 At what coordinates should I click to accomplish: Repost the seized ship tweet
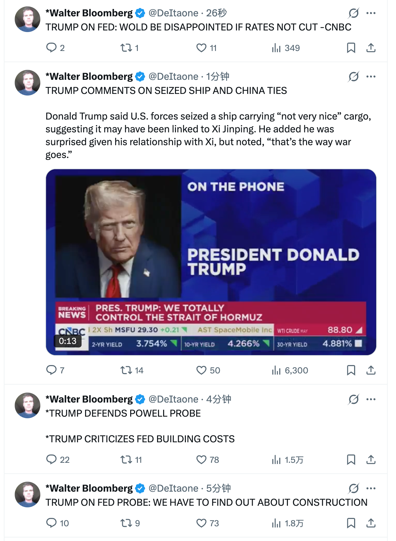point(126,370)
